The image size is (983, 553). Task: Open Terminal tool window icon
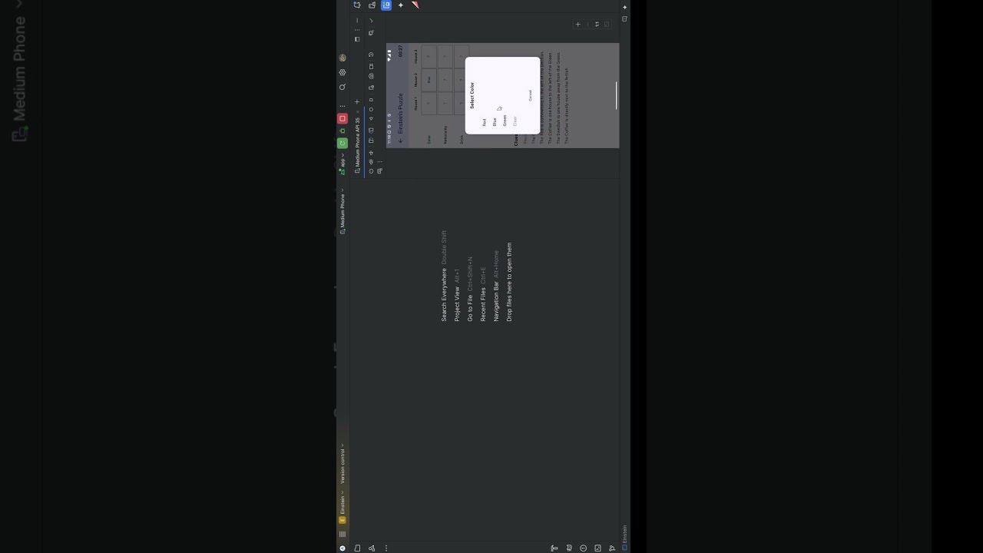point(597,548)
